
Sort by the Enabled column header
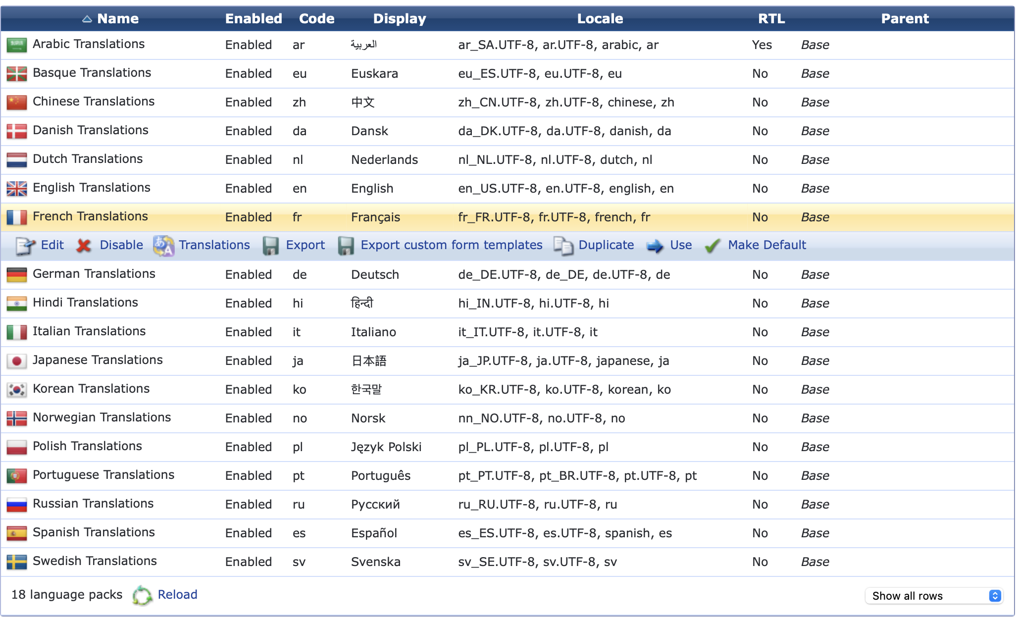[x=254, y=19]
